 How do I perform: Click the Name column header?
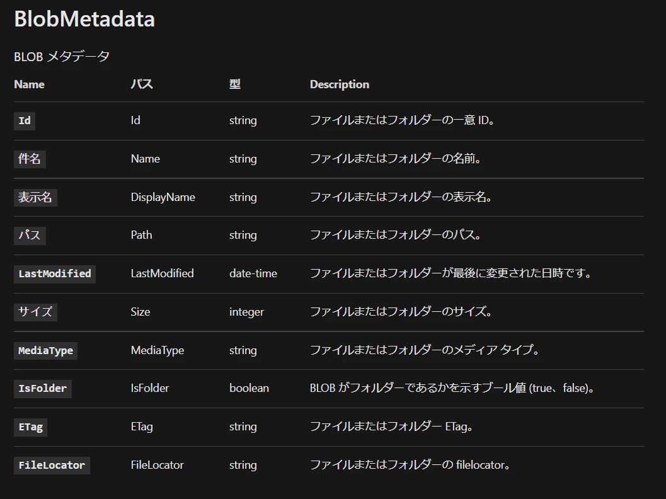[x=30, y=84]
